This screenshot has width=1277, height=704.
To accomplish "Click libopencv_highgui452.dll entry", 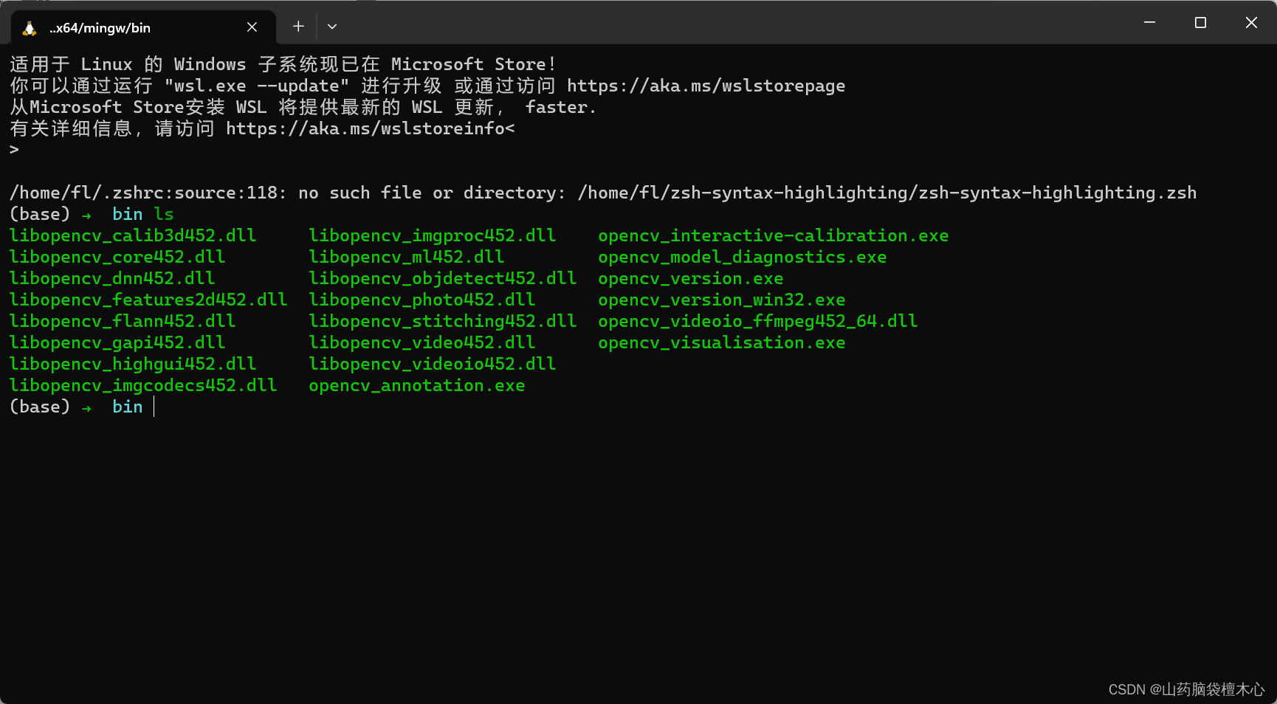I will coord(133,365).
